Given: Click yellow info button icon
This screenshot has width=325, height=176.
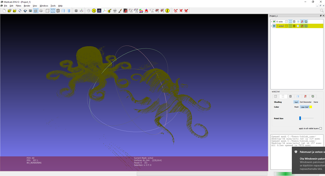Looking at the screenshot, I should coord(167,11).
